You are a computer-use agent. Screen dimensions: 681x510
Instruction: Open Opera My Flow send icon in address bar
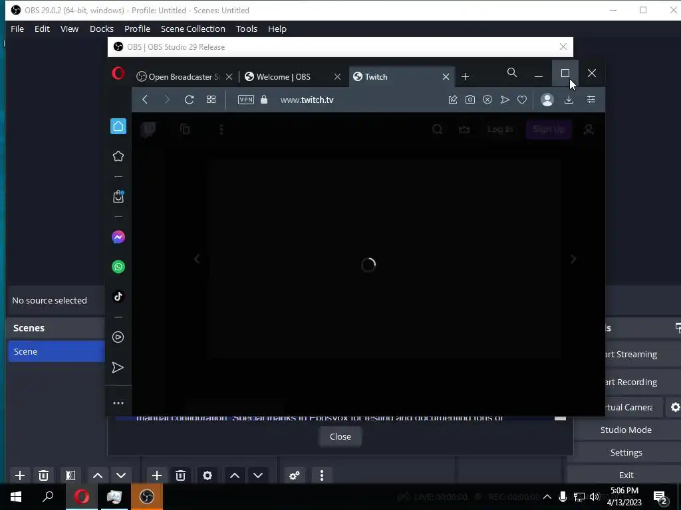[505, 100]
